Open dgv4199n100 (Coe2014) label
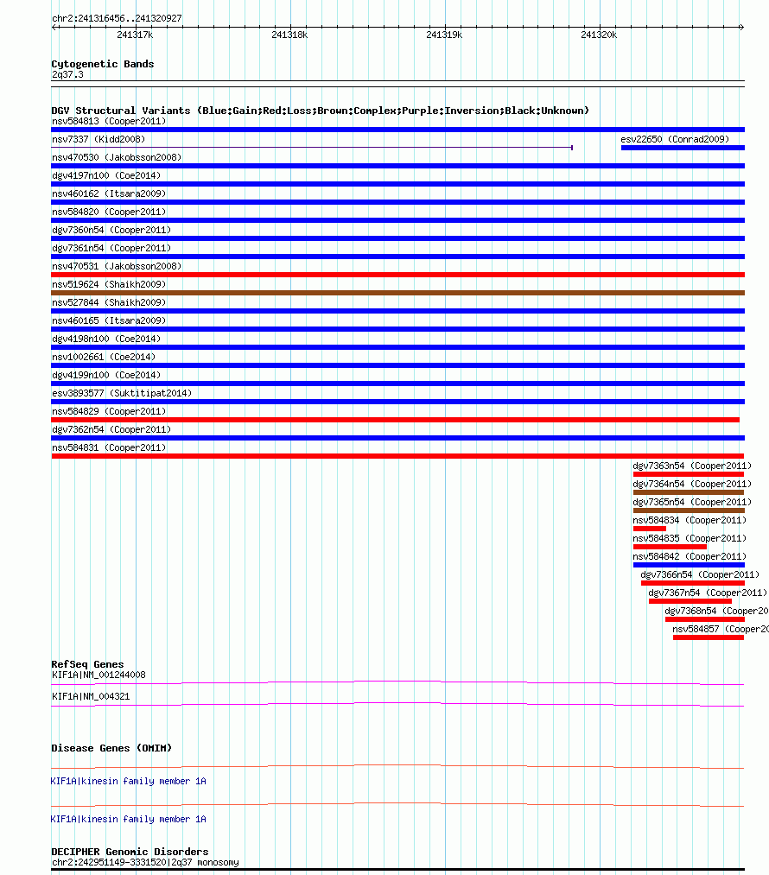The height and width of the screenshot is (875, 769). (x=106, y=375)
